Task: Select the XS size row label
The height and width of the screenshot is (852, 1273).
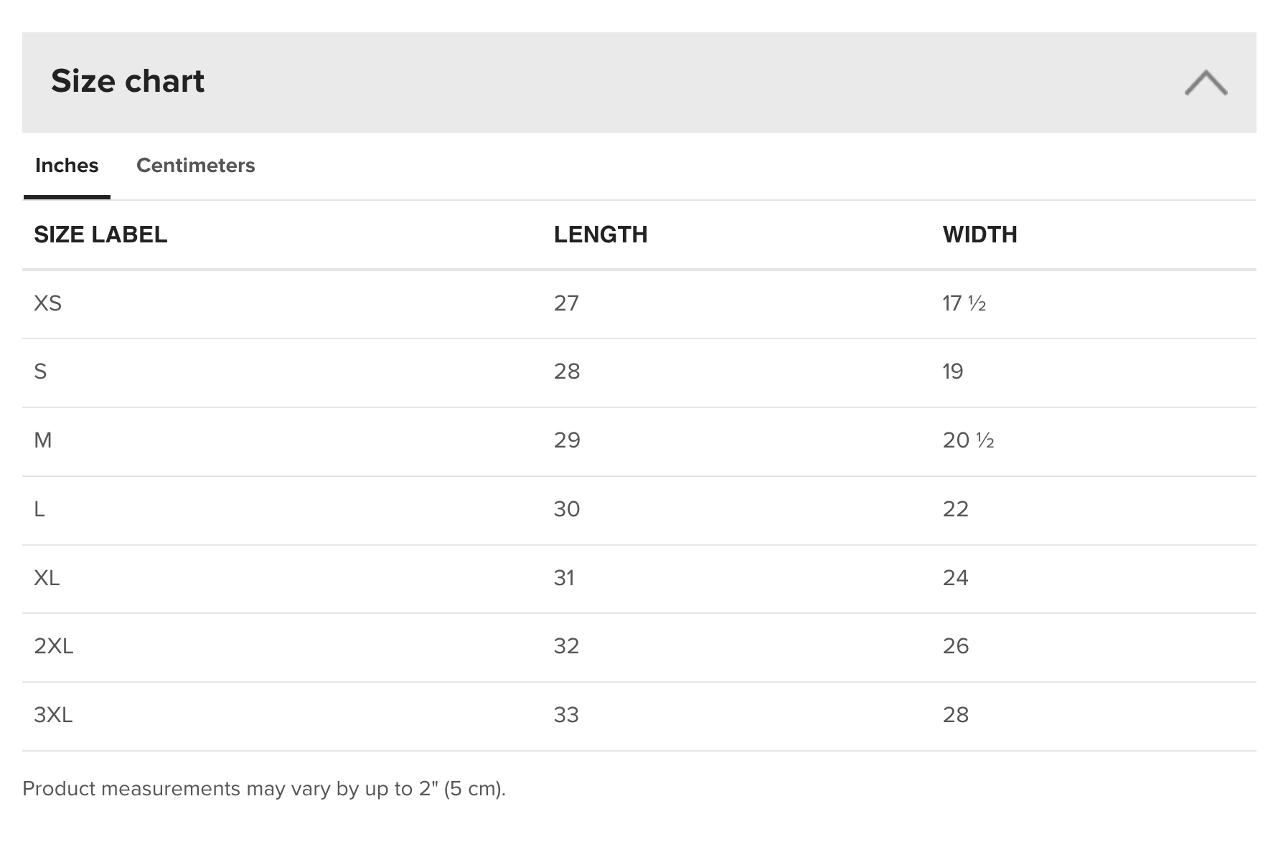Action: pos(48,303)
